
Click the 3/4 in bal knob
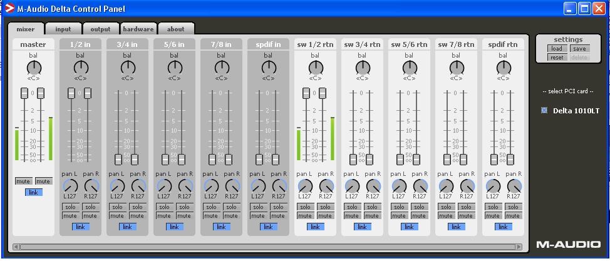(128, 68)
